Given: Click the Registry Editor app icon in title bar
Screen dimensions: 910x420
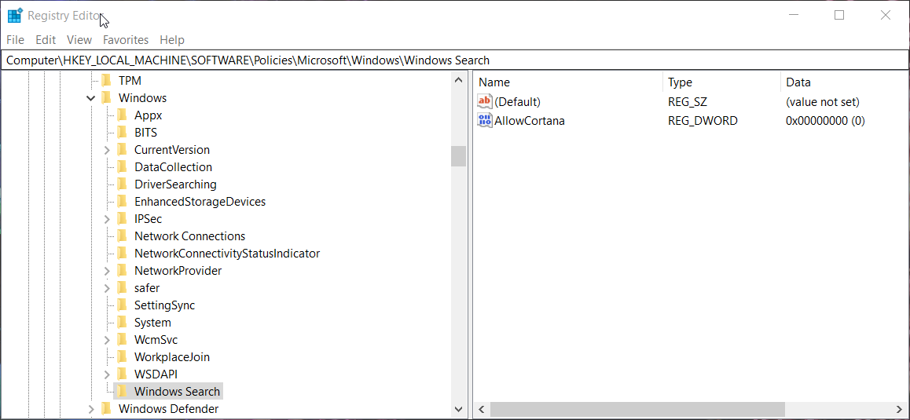Looking at the screenshot, I should [x=14, y=16].
